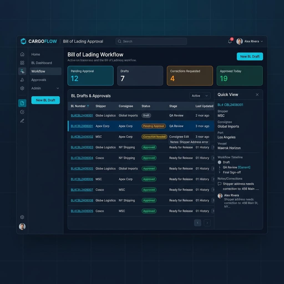Select the highlighted document icon in rail
Viewport: 284px width, 284px height.
point(22,103)
